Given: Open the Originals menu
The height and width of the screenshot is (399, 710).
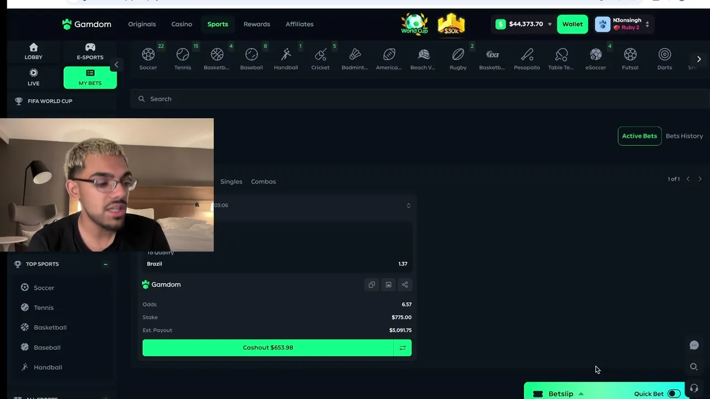Looking at the screenshot, I should 142,24.
